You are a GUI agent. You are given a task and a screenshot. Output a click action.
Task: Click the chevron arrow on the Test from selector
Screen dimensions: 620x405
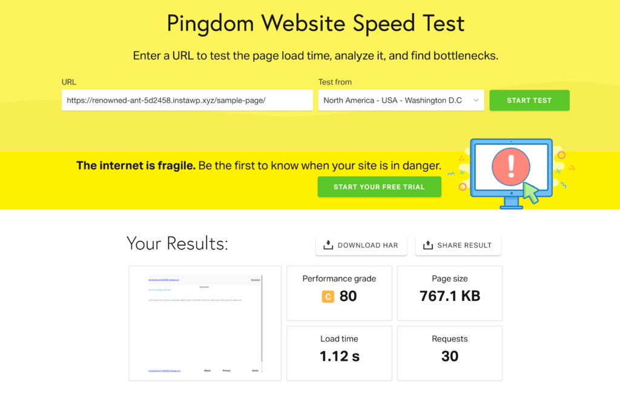tap(476, 100)
